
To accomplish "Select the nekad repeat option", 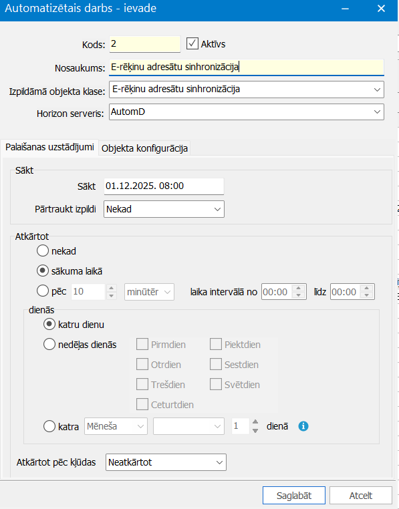I will [x=43, y=250].
